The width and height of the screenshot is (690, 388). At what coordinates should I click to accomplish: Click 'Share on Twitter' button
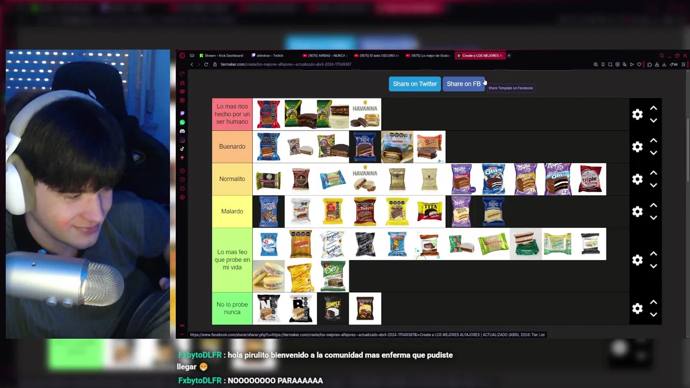click(x=415, y=84)
